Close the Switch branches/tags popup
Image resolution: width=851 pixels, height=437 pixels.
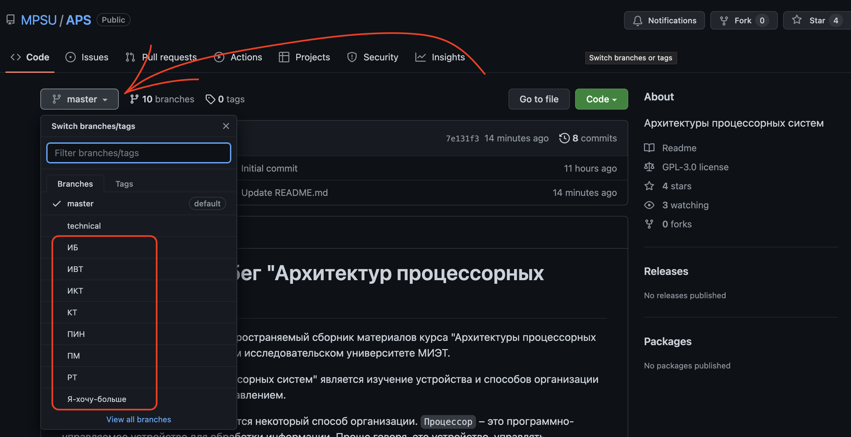(x=226, y=126)
